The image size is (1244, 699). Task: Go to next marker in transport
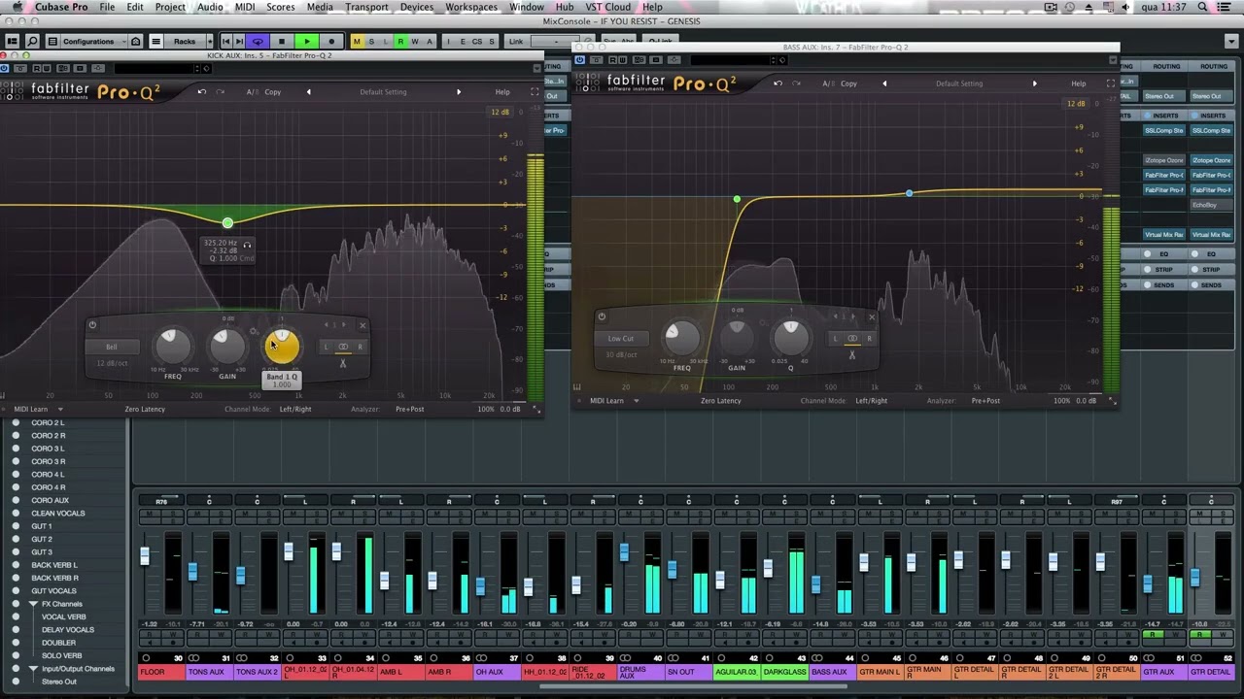point(239,42)
